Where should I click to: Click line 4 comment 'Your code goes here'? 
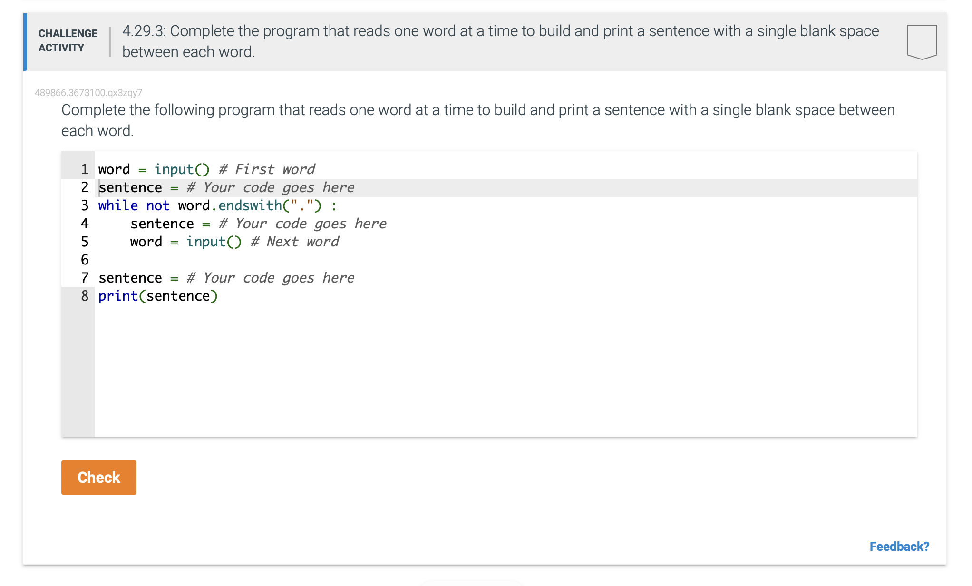(x=302, y=223)
